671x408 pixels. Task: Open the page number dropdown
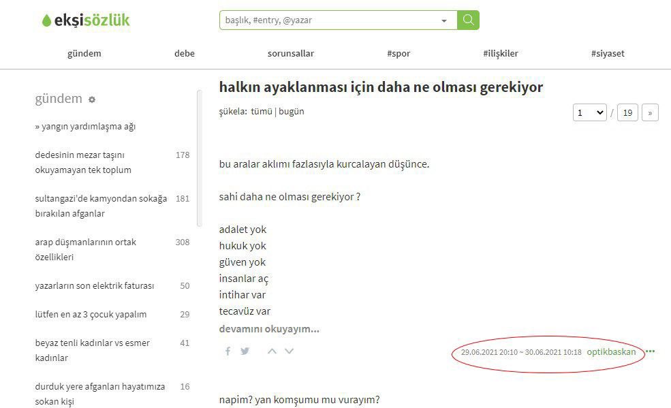[590, 112]
